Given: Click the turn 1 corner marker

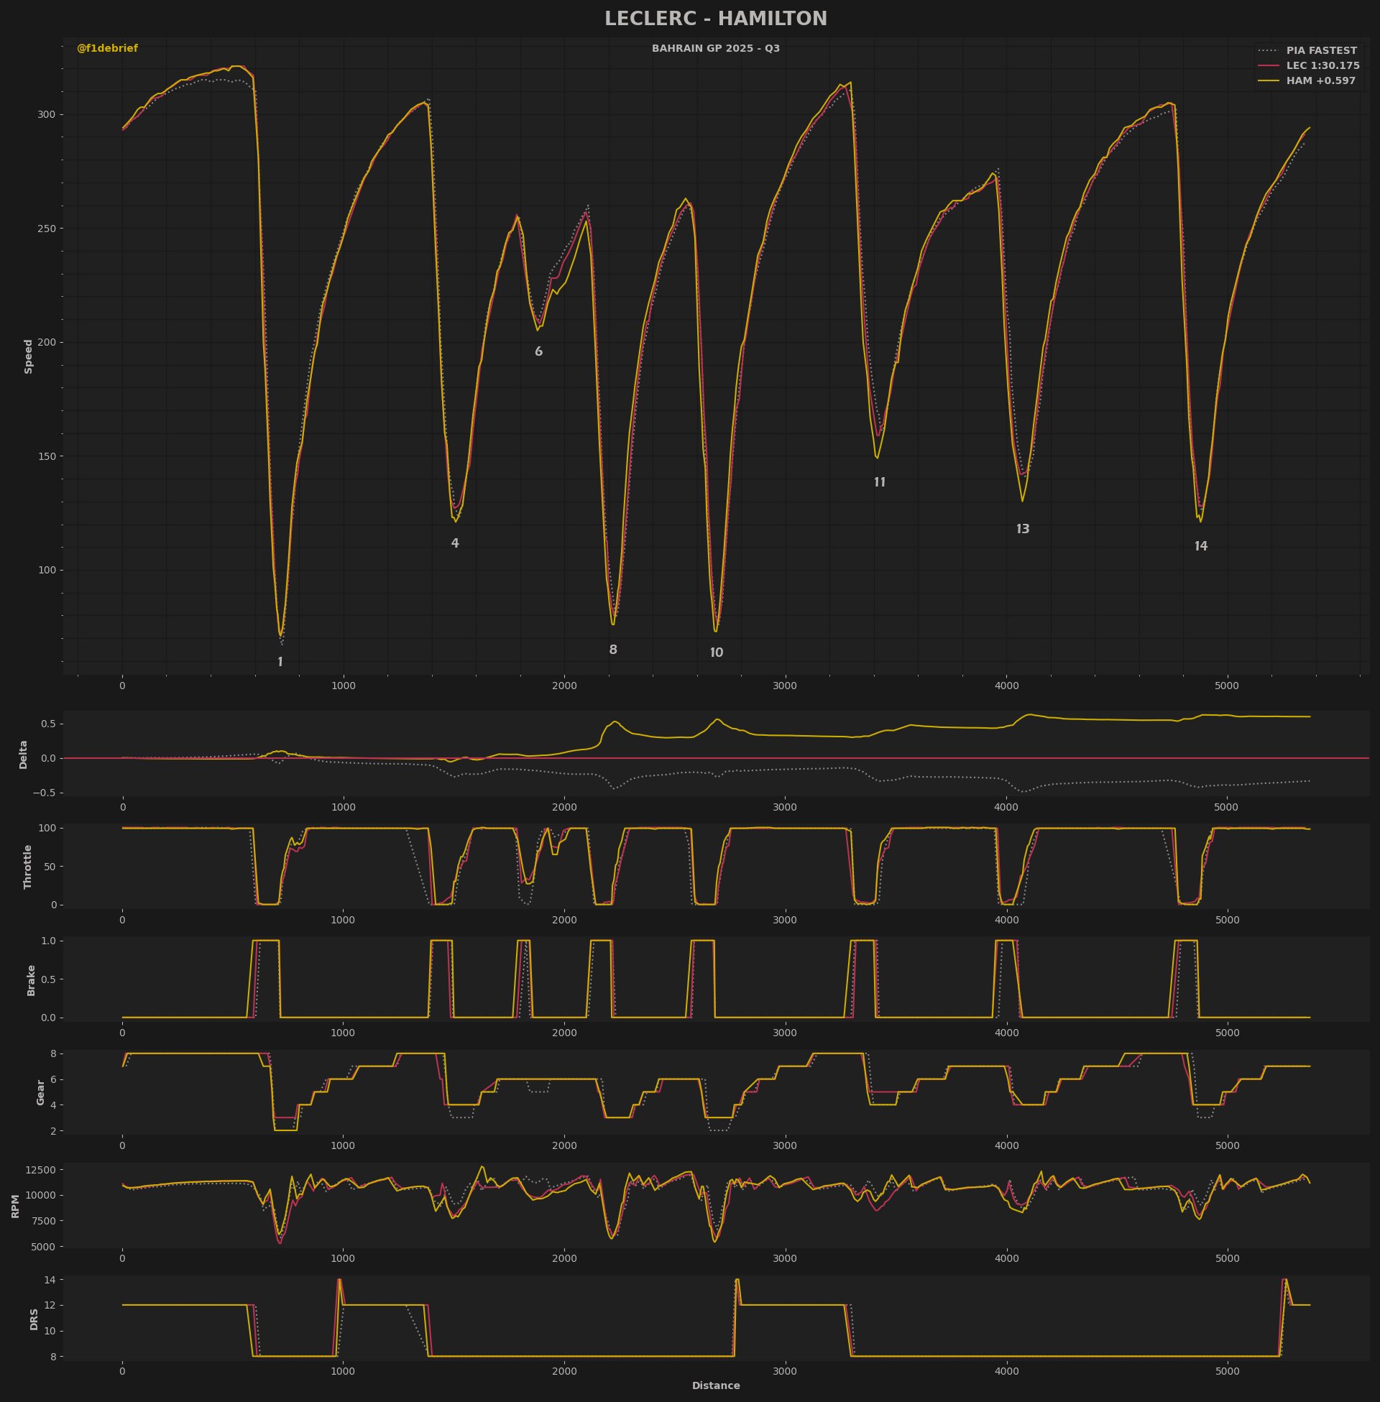Looking at the screenshot, I should [x=280, y=663].
